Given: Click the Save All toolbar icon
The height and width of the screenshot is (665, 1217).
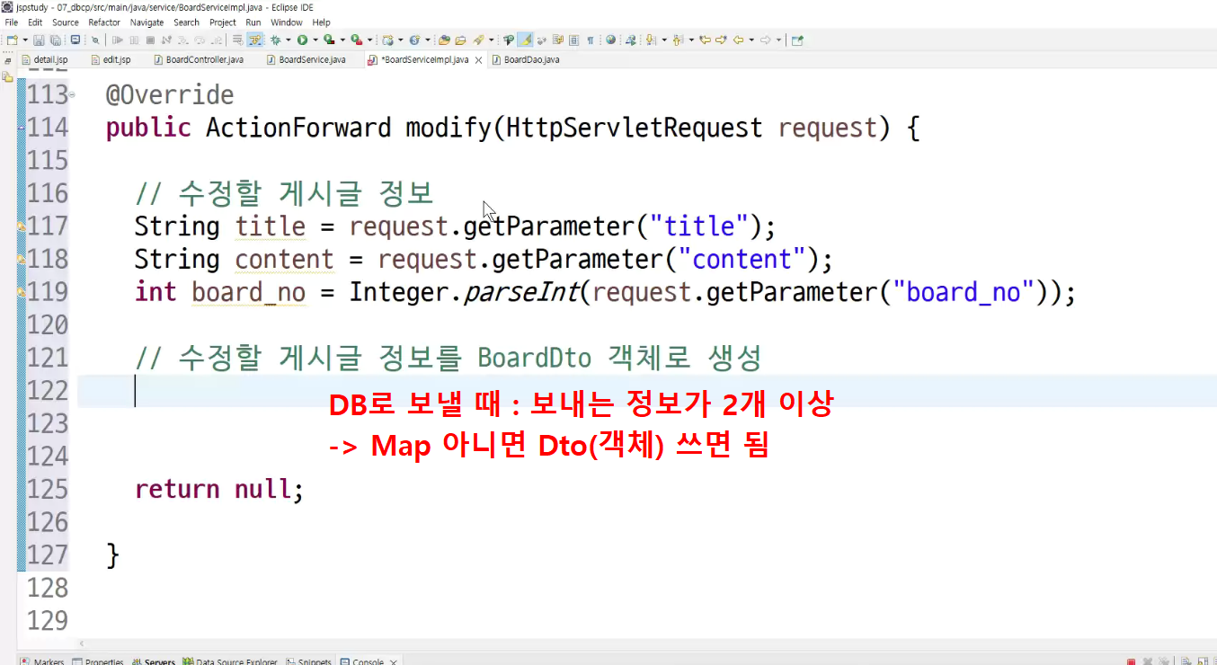Looking at the screenshot, I should coord(55,40).
